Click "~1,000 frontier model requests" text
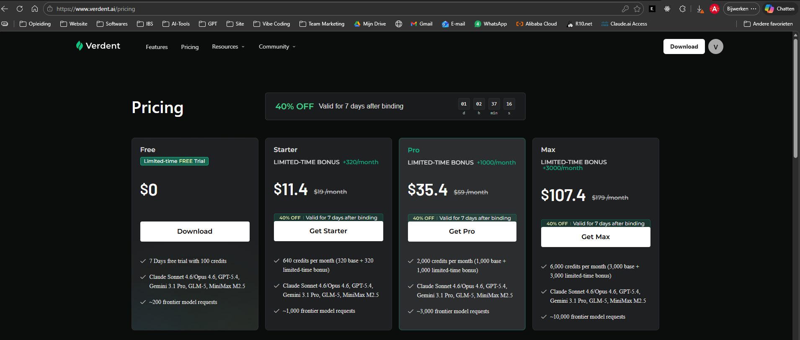Image resolution: width=800 pixels, height=340 pixels. click(x=319, y=311)
